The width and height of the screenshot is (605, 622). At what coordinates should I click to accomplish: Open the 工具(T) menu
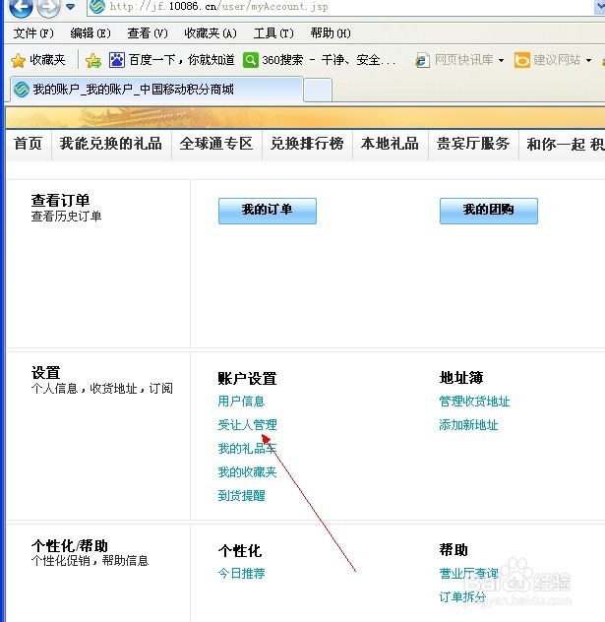pyautogui.click(x=273, y=33)
